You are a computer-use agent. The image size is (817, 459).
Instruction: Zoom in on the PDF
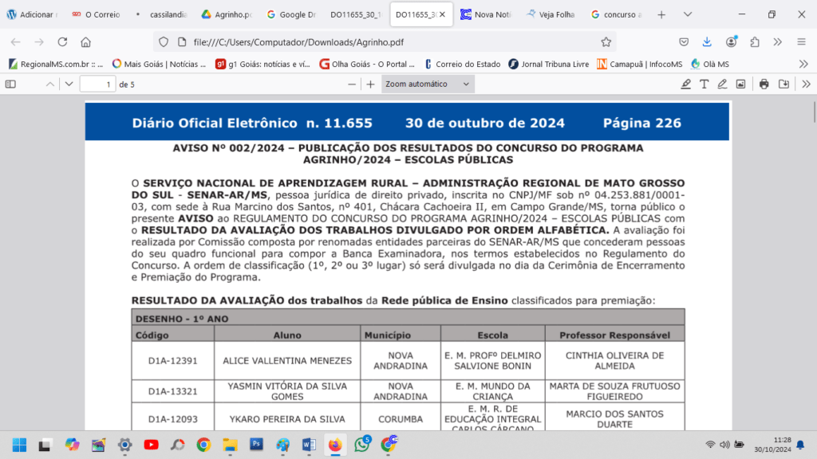pos(370,84)
